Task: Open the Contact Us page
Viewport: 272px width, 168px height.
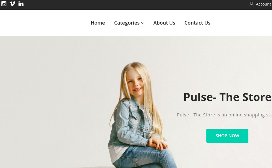Action: [x=197, y=23]
